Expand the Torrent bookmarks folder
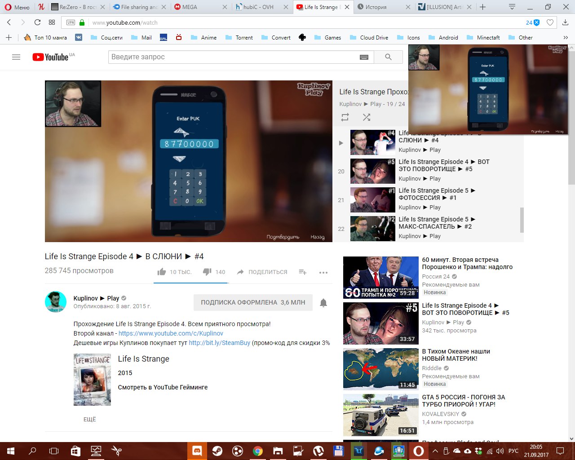The width and height of the screenshot is (575, 460). [239, 37]
